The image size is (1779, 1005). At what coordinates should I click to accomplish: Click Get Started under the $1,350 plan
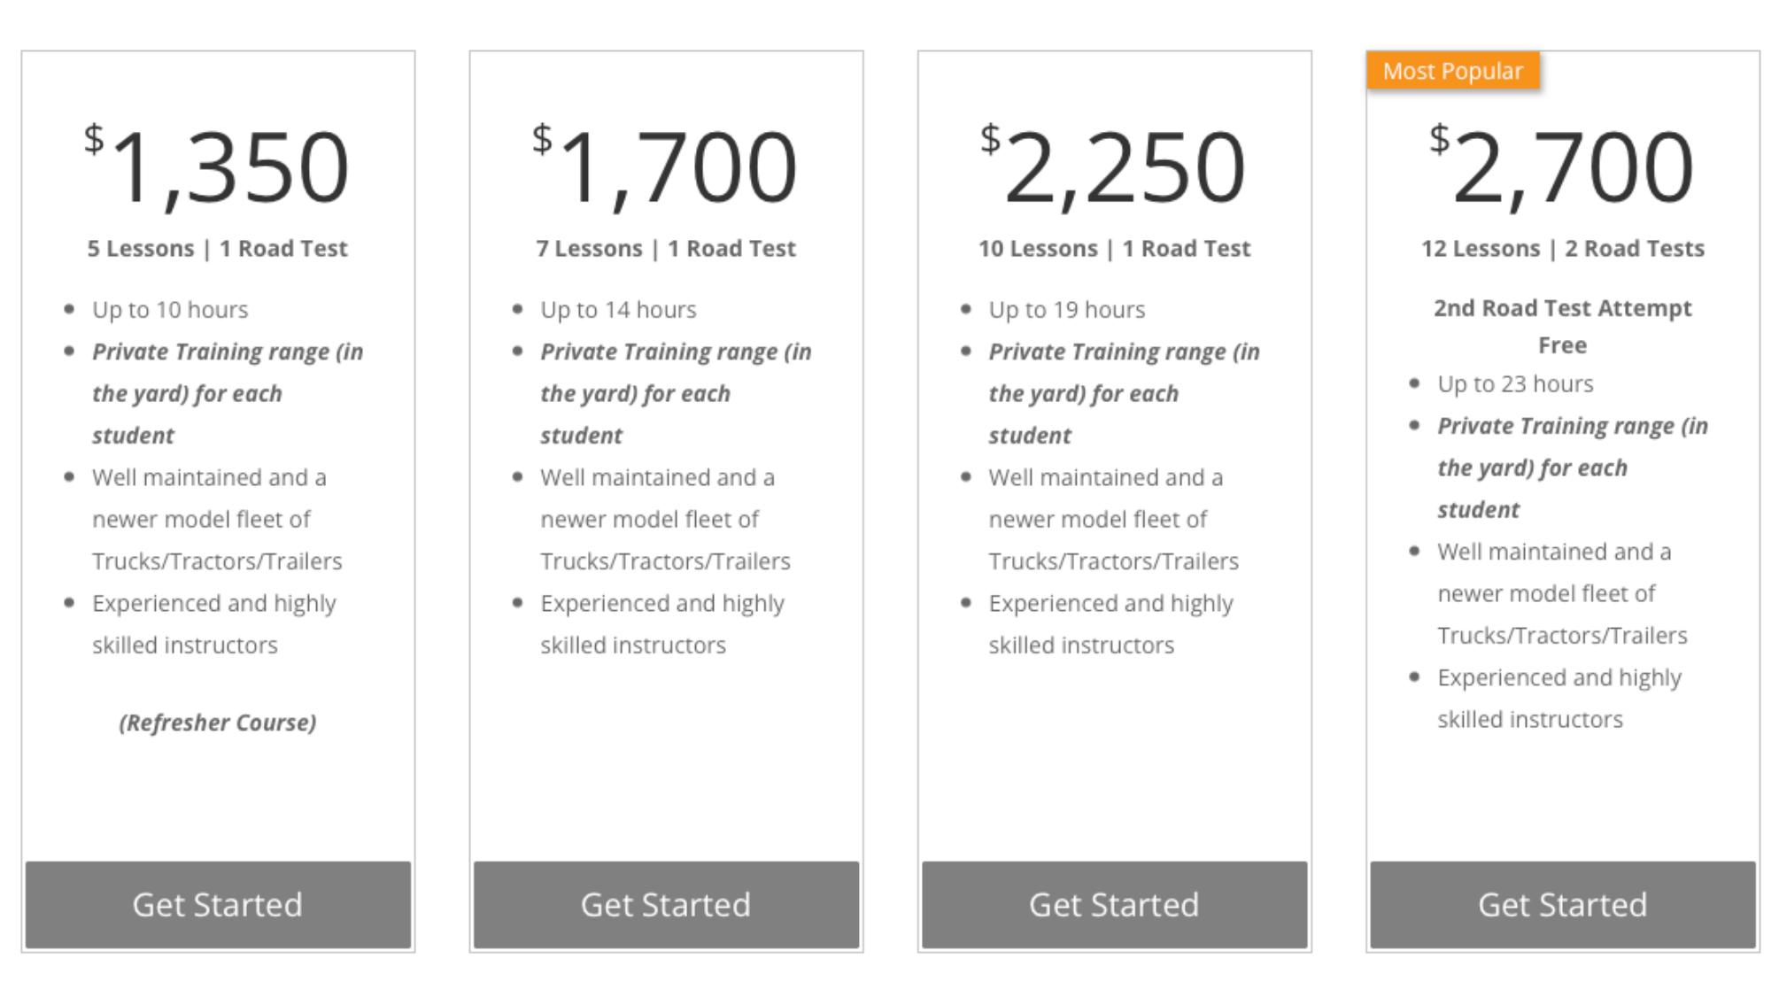tap(218, 904)
